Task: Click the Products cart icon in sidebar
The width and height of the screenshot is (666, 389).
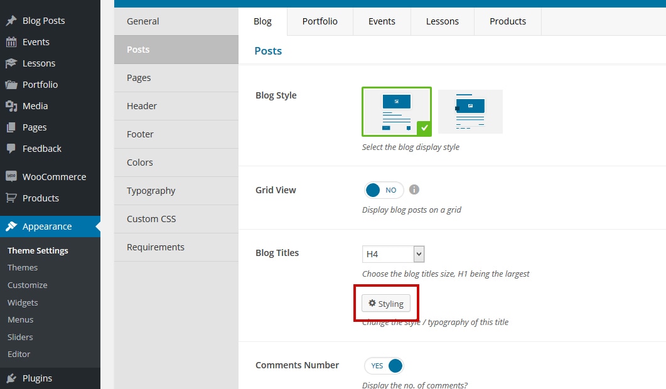Action: coord(11,198)
